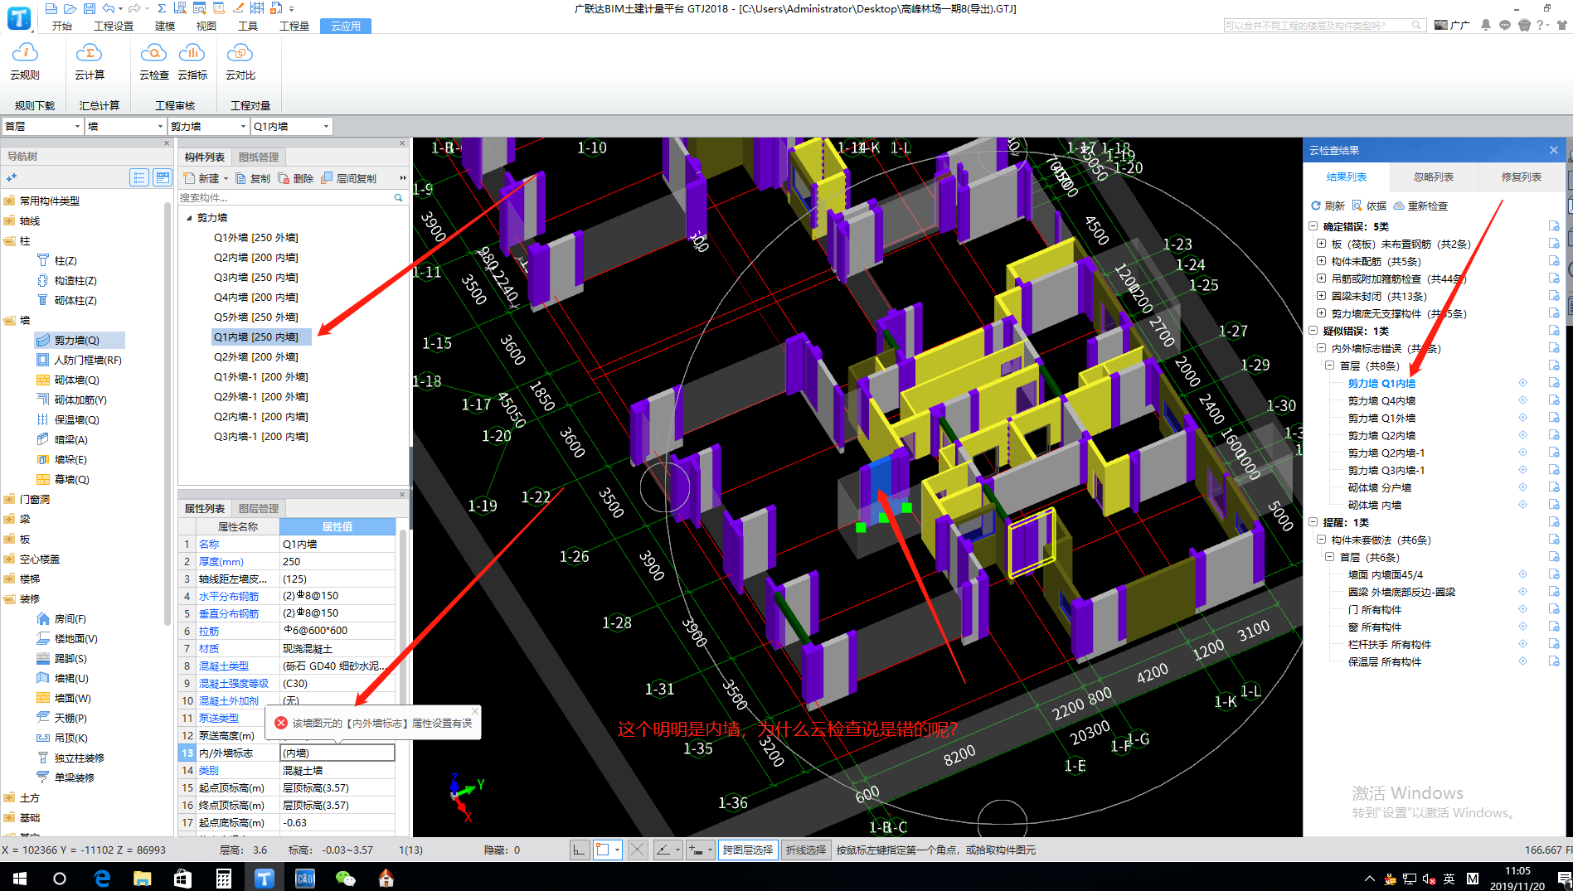Toggle 折线选择 polyline selection
The width and height of the screenshot is (1573, 891).
coord(806,850)
